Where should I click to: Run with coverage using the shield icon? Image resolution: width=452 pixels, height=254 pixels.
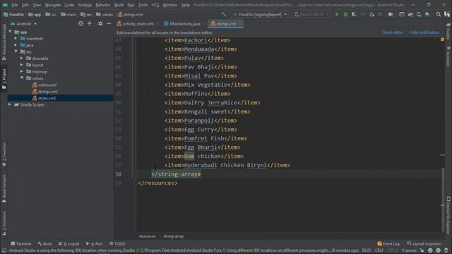click(x=354, y=14)
